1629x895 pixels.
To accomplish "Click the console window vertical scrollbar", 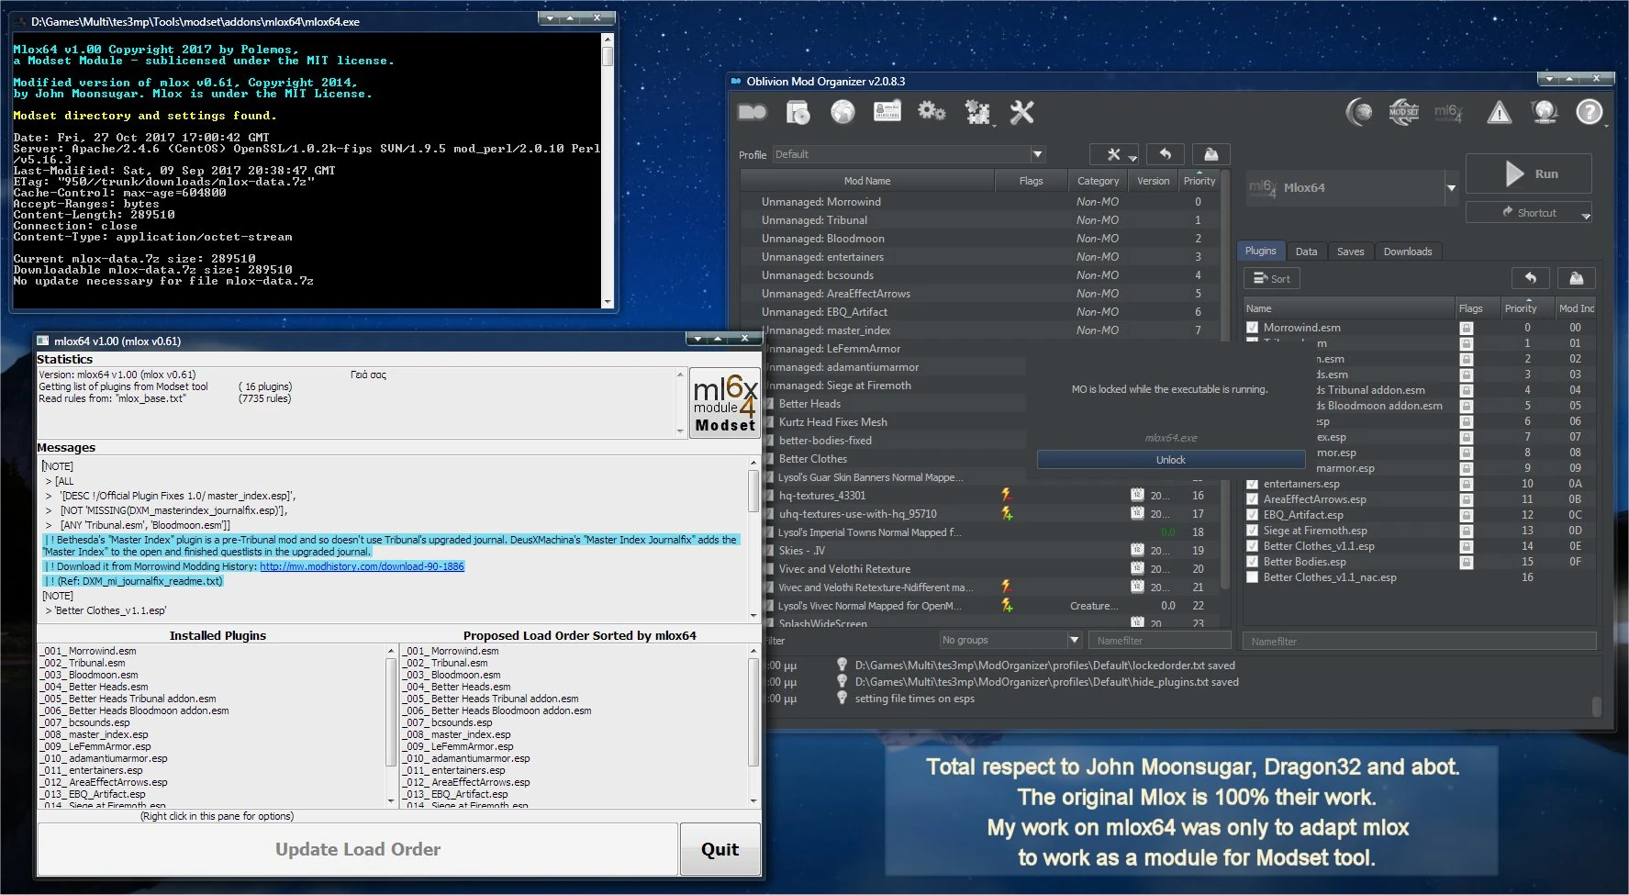I will [607, 170].
